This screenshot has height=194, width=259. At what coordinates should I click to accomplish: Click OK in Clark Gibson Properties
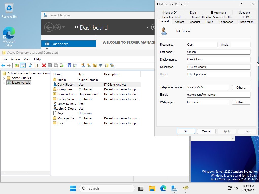coord(186,131)
